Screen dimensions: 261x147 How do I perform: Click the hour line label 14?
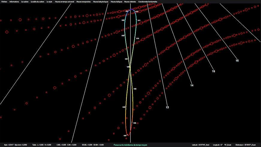[x=192, y=86]
